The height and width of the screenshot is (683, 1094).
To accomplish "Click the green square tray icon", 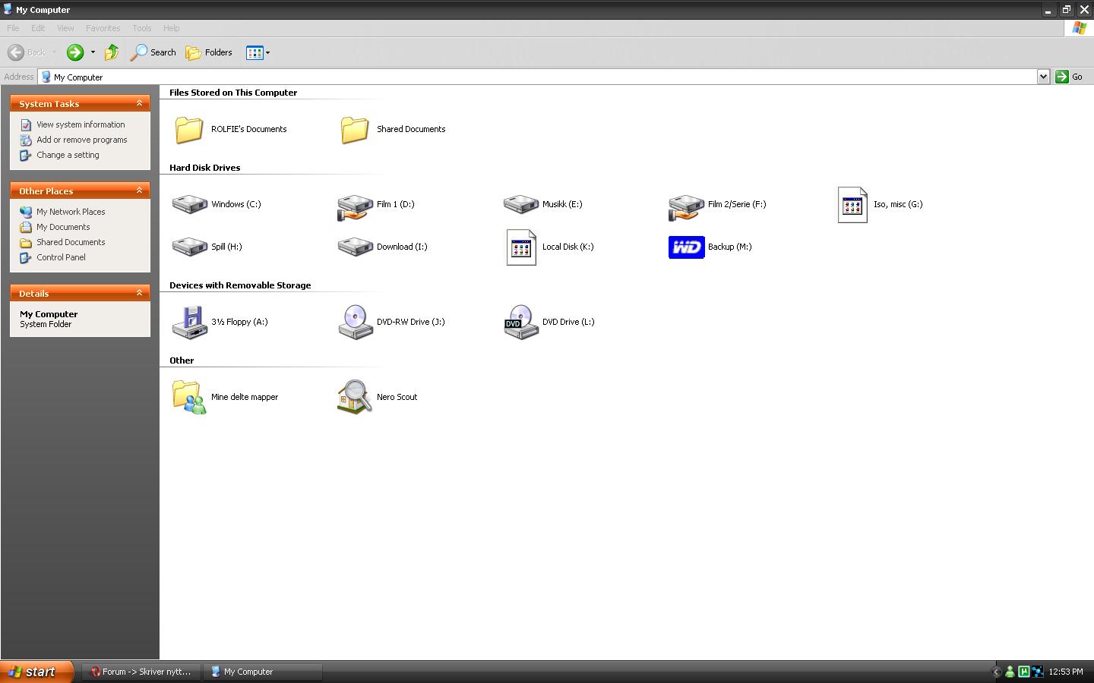I will coord(1023,672).
